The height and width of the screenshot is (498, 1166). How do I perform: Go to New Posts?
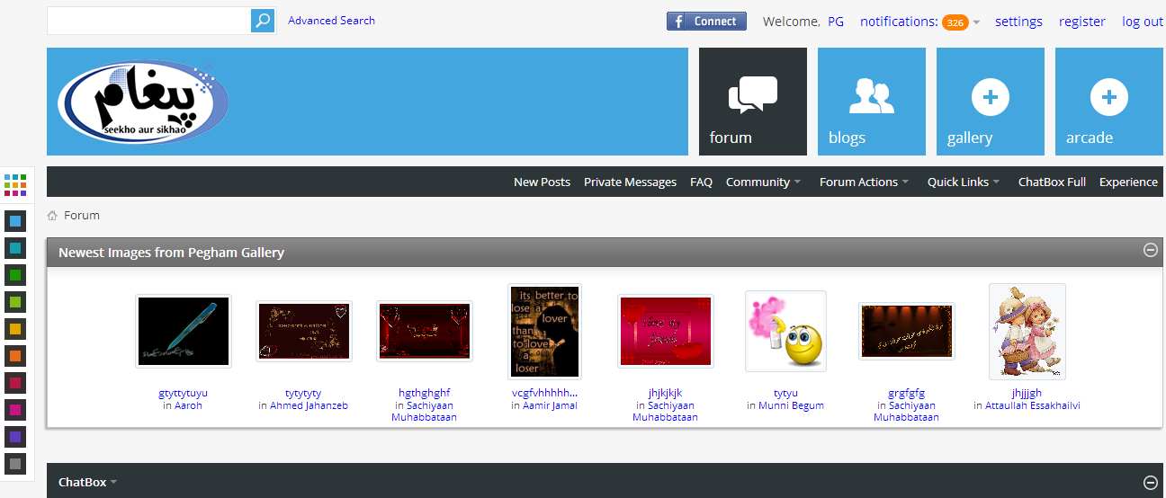[542, 182]
